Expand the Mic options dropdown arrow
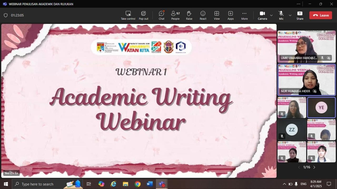Screen dimensions: 337x189 pyautogui.click(x=290, y=15)
